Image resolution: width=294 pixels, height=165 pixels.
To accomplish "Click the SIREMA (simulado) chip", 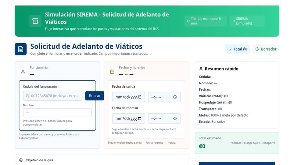I will pos(247,21).
